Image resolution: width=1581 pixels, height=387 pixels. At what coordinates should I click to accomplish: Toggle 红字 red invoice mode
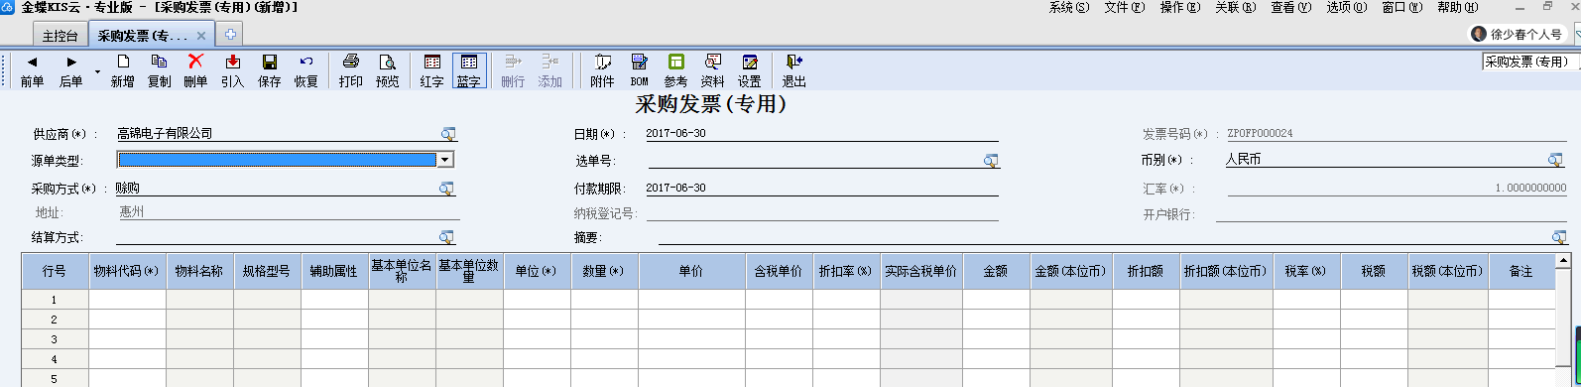431,70
